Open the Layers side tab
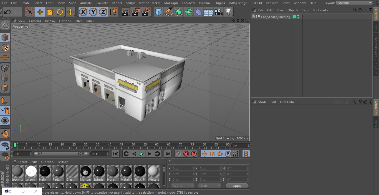The width and height of the screenshot is (379, 195). click(376, 122)
